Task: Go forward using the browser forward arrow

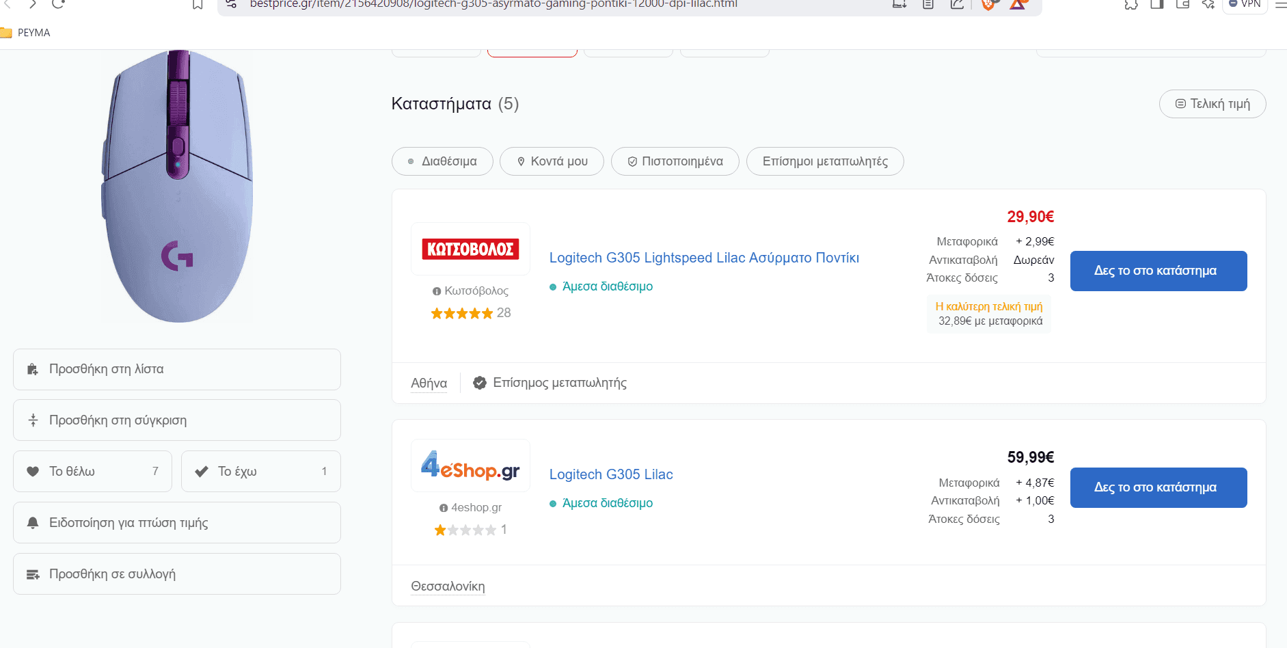Action: pos(32,4)
